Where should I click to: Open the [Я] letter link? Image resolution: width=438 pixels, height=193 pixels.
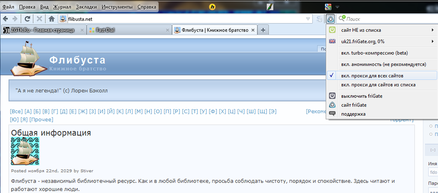pos(24,119)
